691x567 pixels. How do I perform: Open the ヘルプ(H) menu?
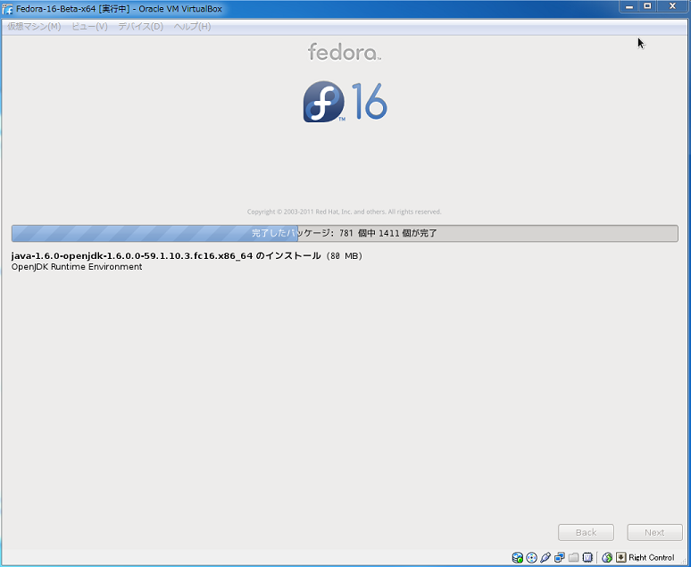point(192,27)
